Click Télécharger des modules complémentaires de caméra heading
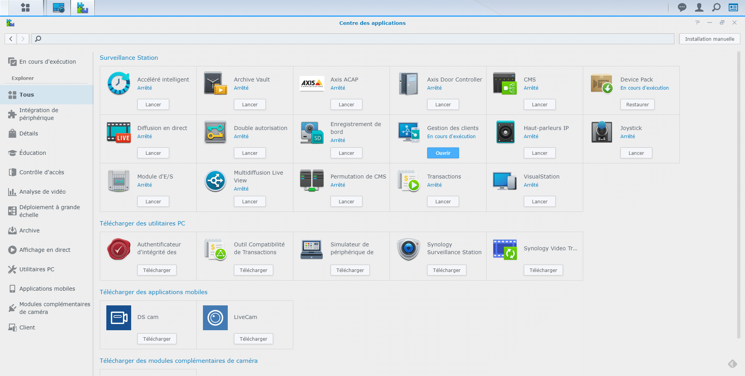The width and height of the screenshot is (745, 376). 178,361
